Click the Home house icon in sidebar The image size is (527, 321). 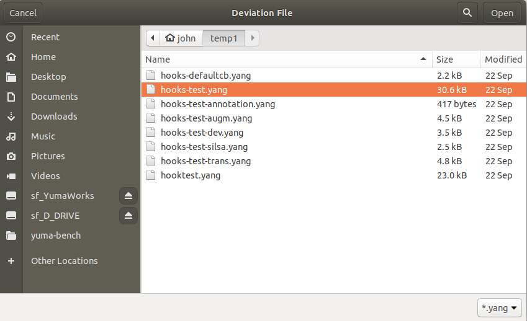point(11,56)
